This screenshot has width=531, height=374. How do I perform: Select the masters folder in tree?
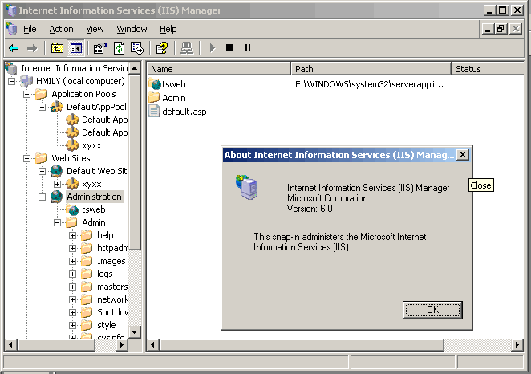112,287
